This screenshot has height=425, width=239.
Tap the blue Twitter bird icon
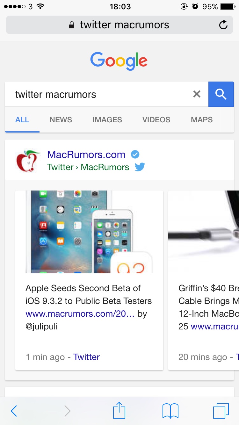[140, 167]
